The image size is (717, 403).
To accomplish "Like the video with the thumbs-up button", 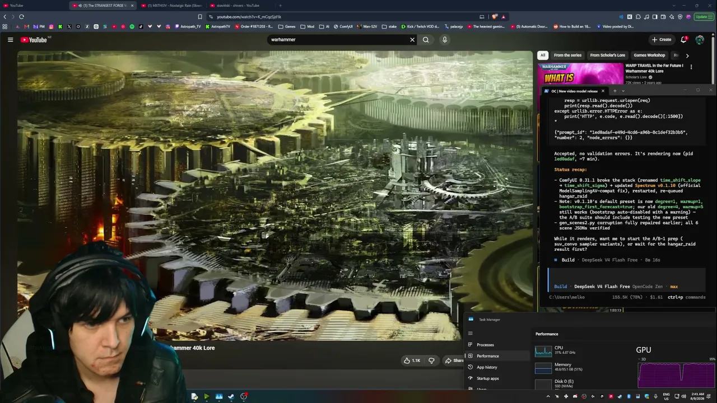I will [x=412, y=360].
